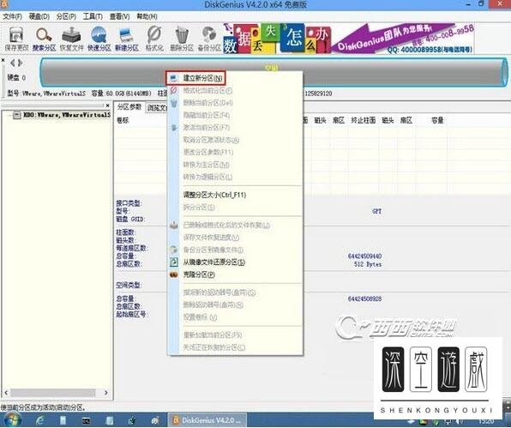Click the right arrow of tree panel scrollbar
The height and width of the screenshot is (428, 511).
click(106, 393)
